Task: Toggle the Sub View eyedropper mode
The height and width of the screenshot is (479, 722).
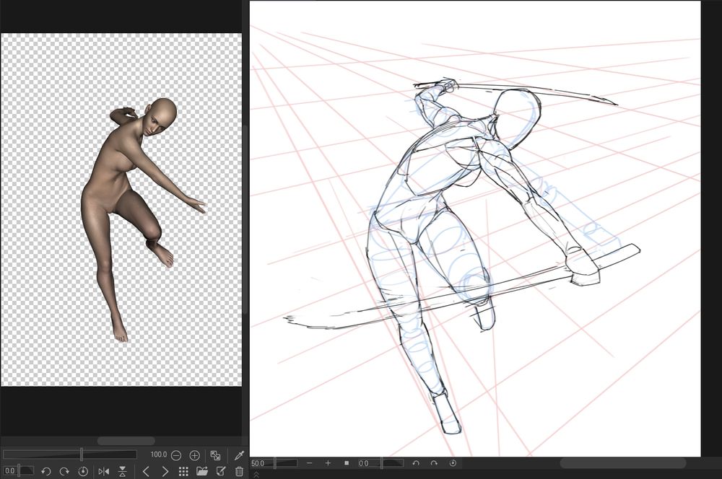Action: pyautogui.click(x=239, y=455)
